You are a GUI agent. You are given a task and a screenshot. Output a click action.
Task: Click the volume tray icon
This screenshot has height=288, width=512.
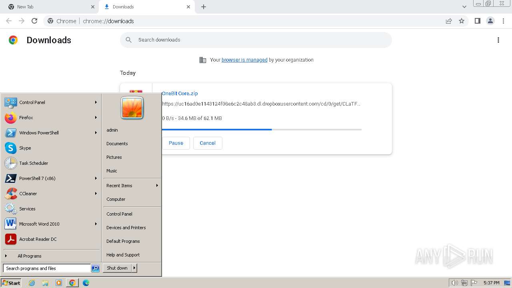454,283
